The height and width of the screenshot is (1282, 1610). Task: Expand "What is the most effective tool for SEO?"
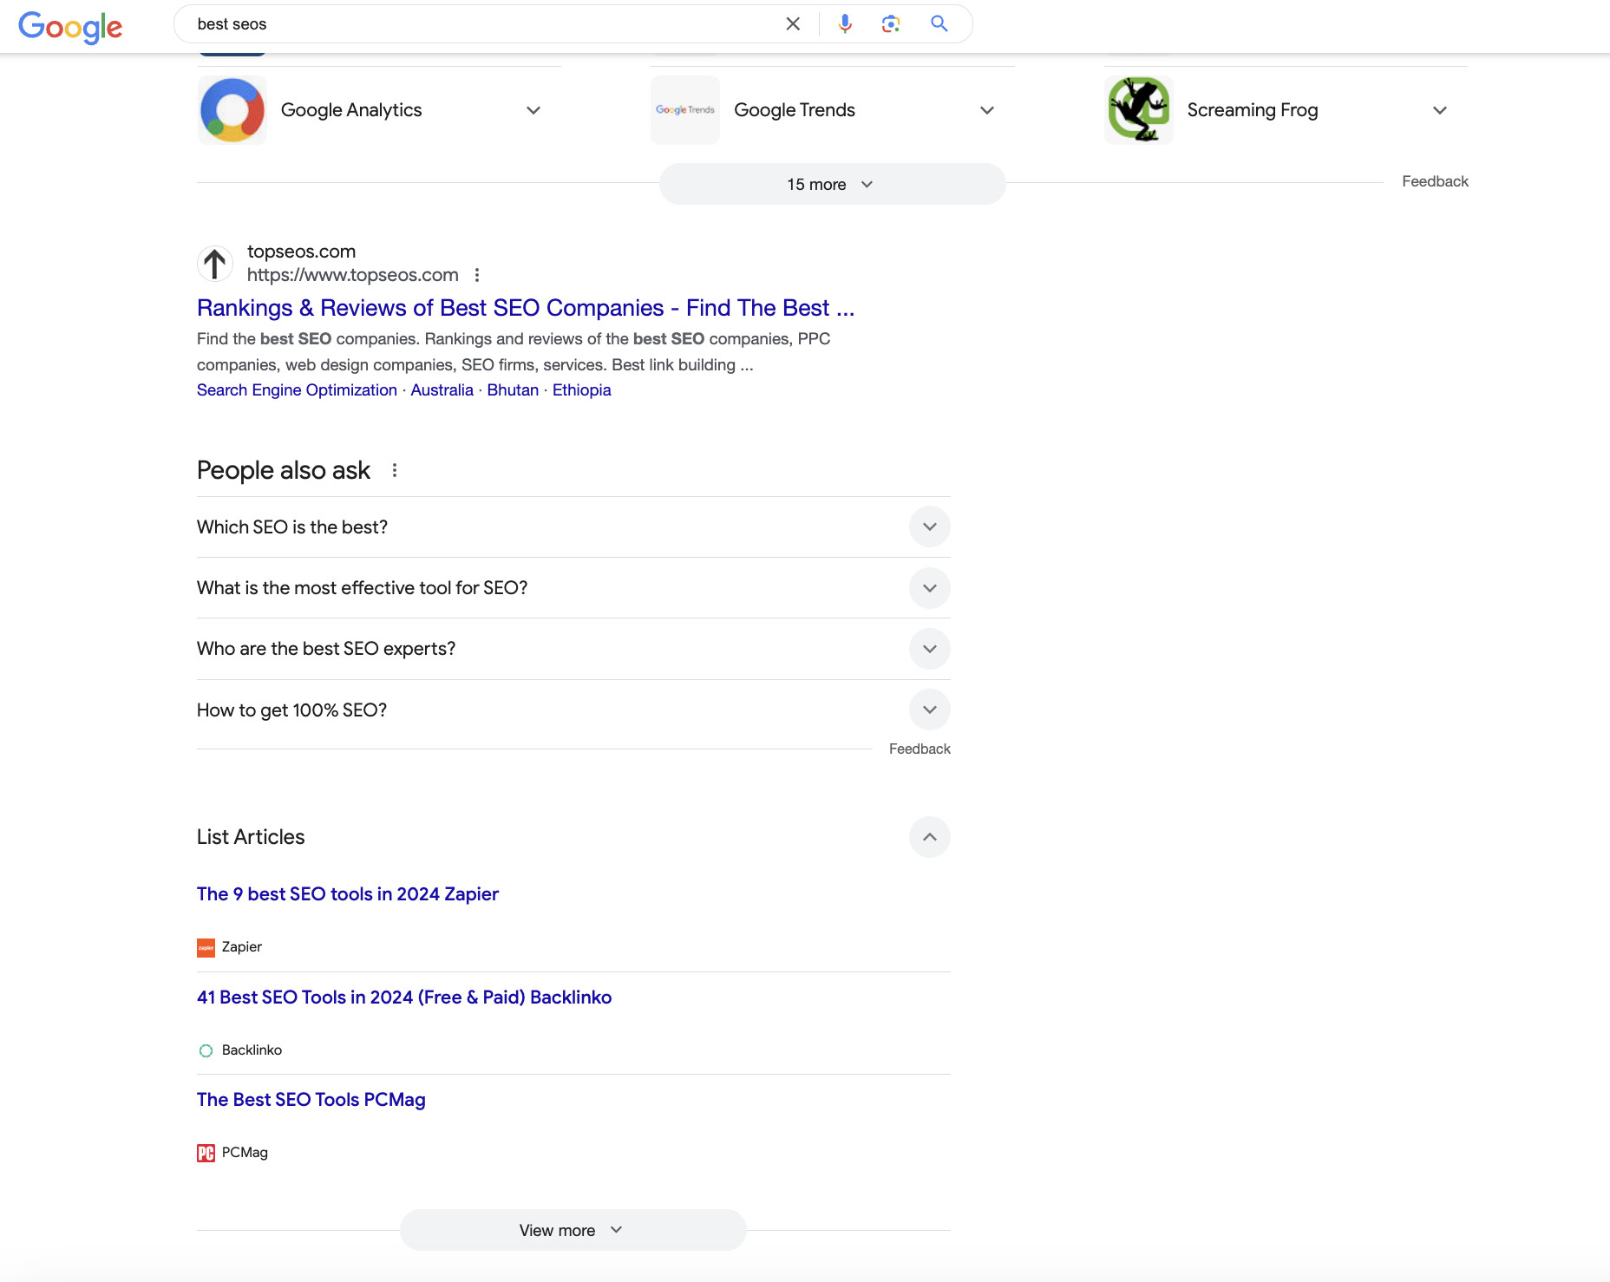(928, 587)
